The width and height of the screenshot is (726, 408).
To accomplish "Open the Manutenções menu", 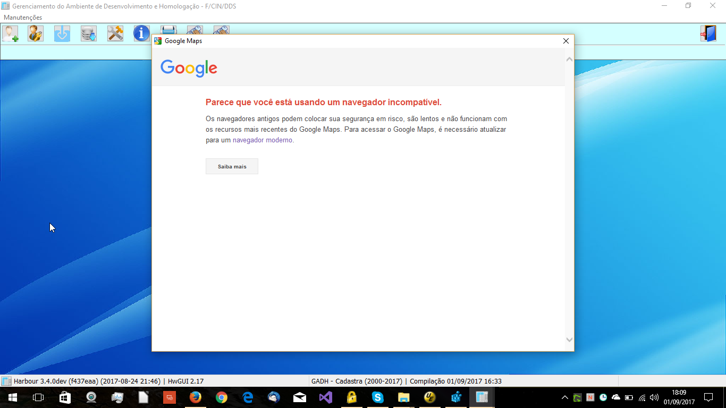I will point(23,18).
